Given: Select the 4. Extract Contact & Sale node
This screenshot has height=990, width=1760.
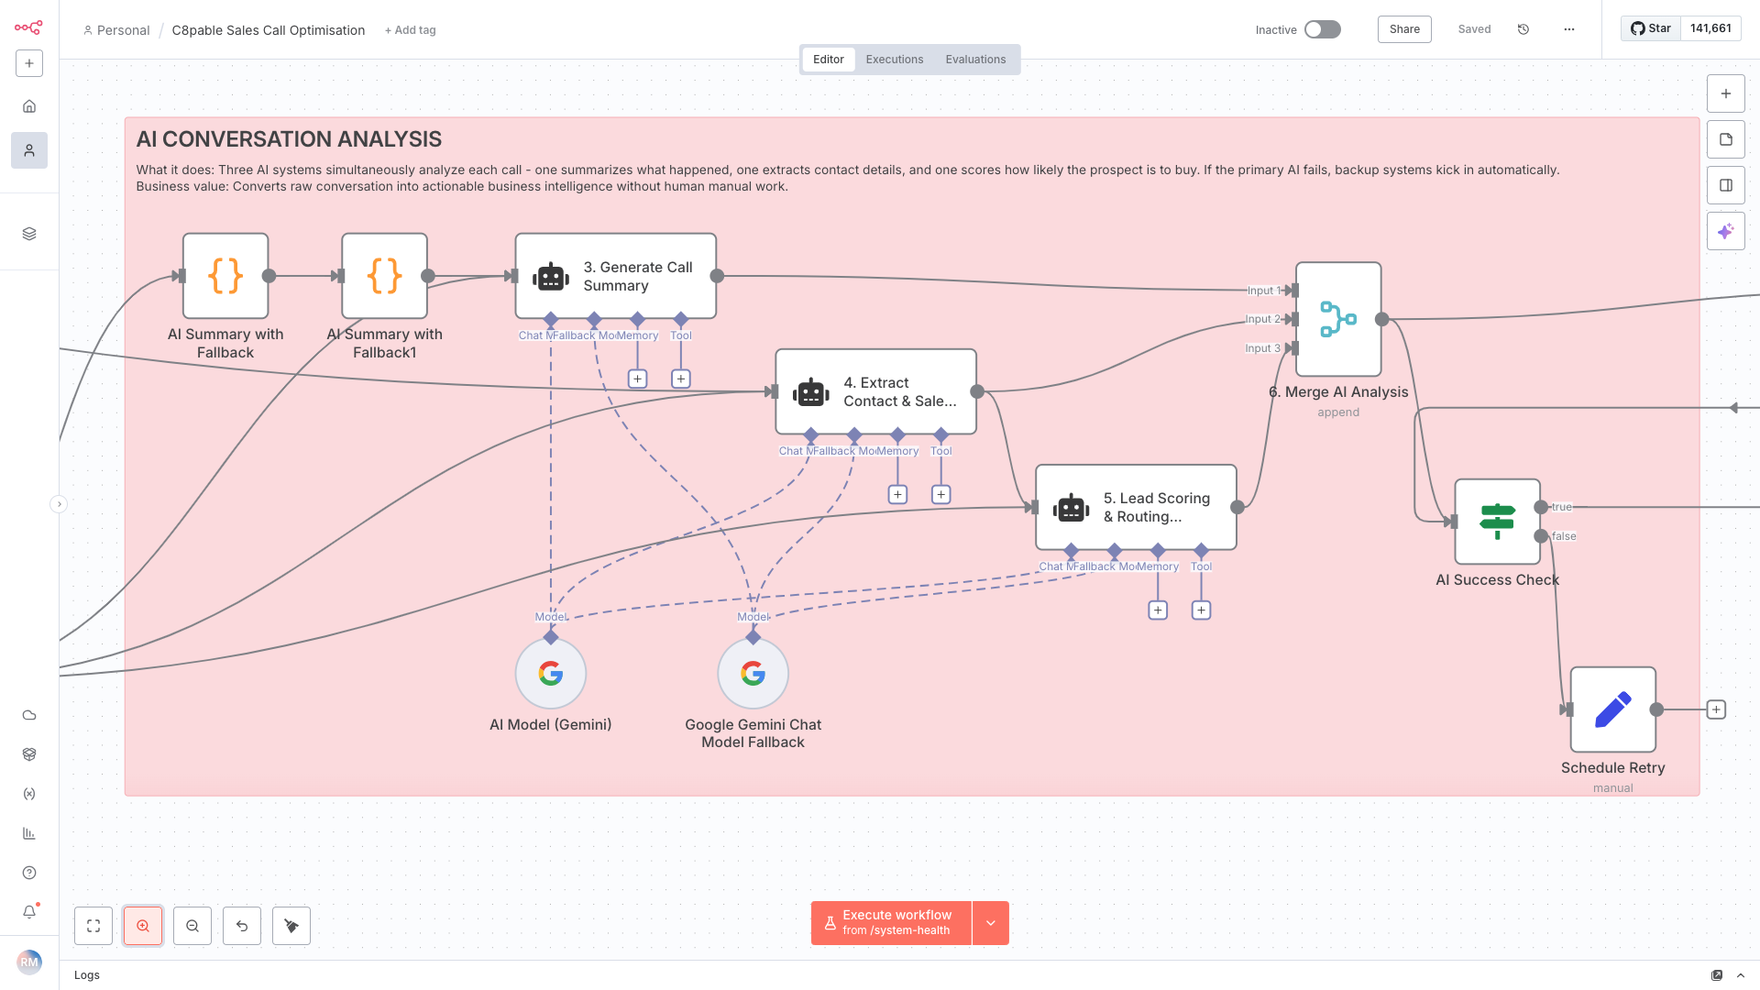Looking at the screenshot, I should click(x=876, y=391).
